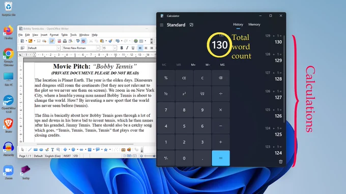
Task: Click STD selection mode in status bar
Action: click(75, 156)
